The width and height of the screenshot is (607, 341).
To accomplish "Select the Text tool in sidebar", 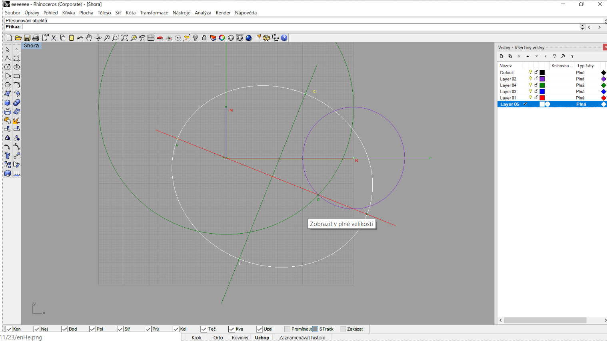I will (x=7, y=156).
